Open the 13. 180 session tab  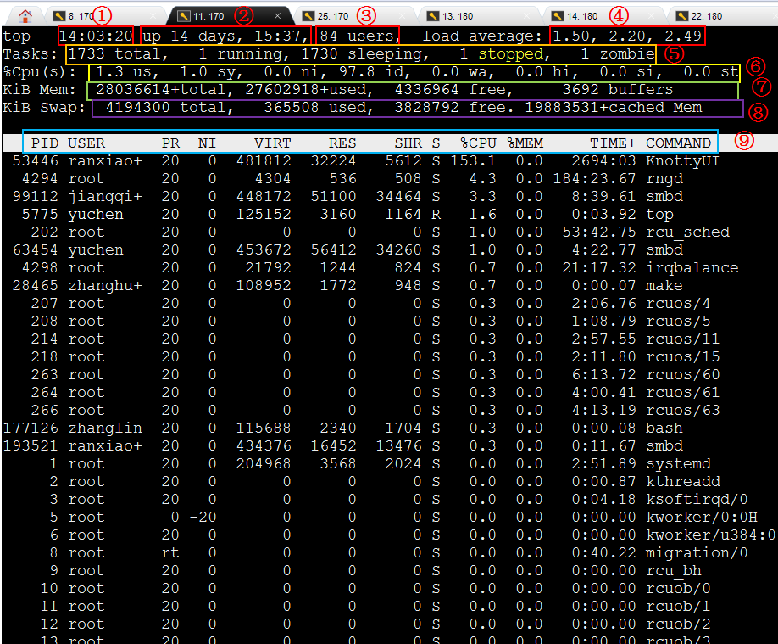458,16
